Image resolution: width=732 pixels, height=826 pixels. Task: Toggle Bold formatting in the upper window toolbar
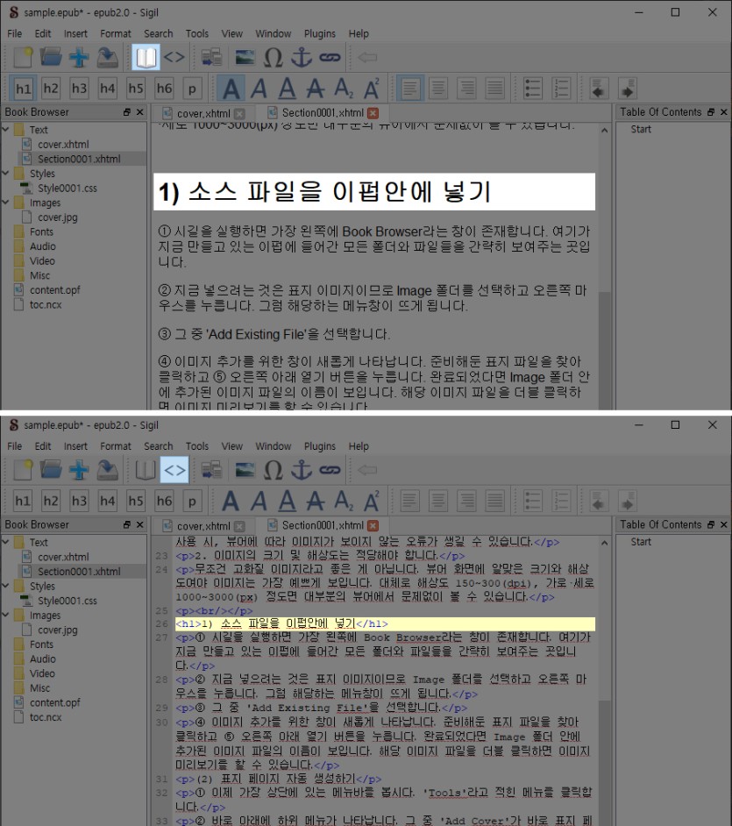coord(231,88)
